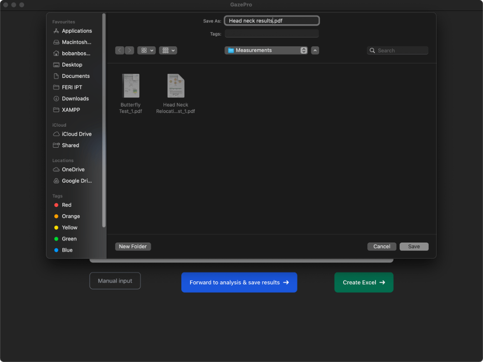This screenshot has width=483, height=362.
Task: Open the Desktop folder in sidebar
Action: [73, 65]
